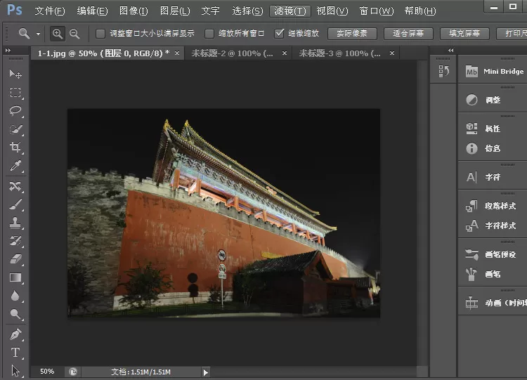Click the Zoom In mode icon
This screenshot has height=380, width=527.
tap(58, 34)
